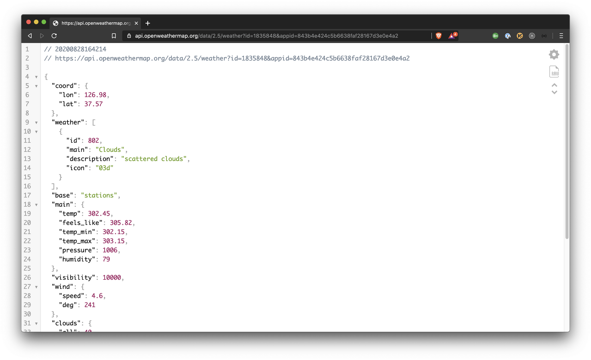Collapse the "weather" array
Image resolution: width=591 pixels, height=360 pixels.
coord(36,122)
